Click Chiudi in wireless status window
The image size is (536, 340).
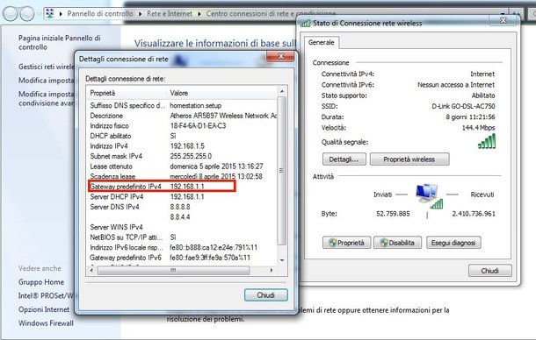tap(489, 271)
